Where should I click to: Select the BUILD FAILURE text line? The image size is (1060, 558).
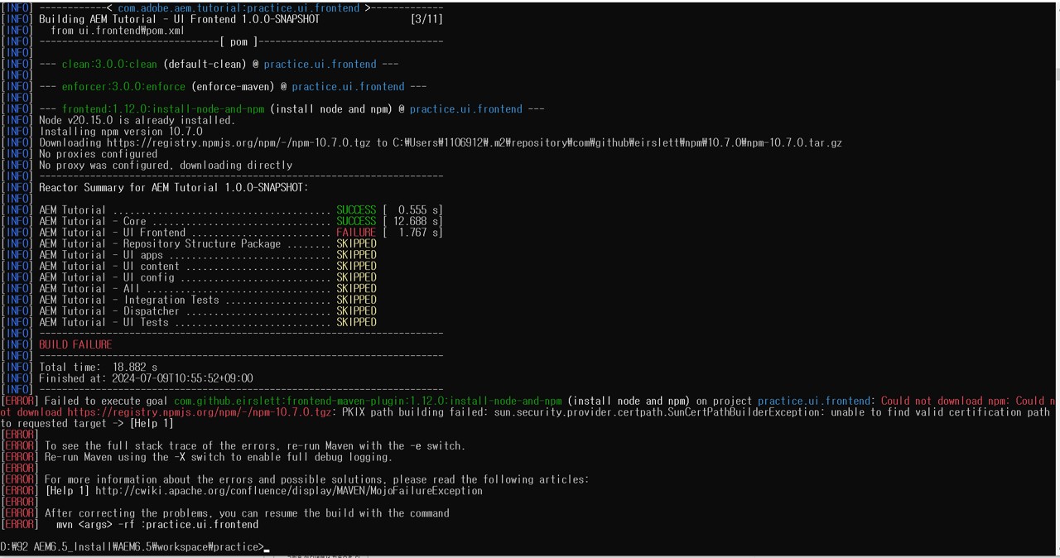[x=75, y=344]
